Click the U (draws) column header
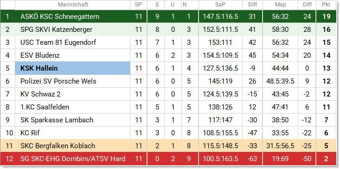The width and height of the screenshot is (340, 169). click(173, 5)
